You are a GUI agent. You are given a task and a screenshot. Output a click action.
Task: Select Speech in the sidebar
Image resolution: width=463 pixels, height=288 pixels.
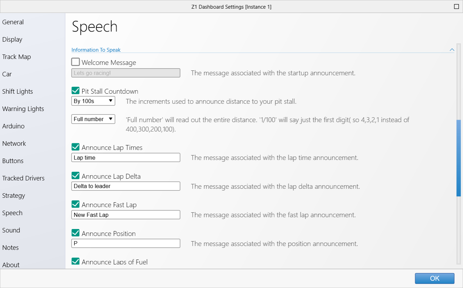click(x=12, y=213)
